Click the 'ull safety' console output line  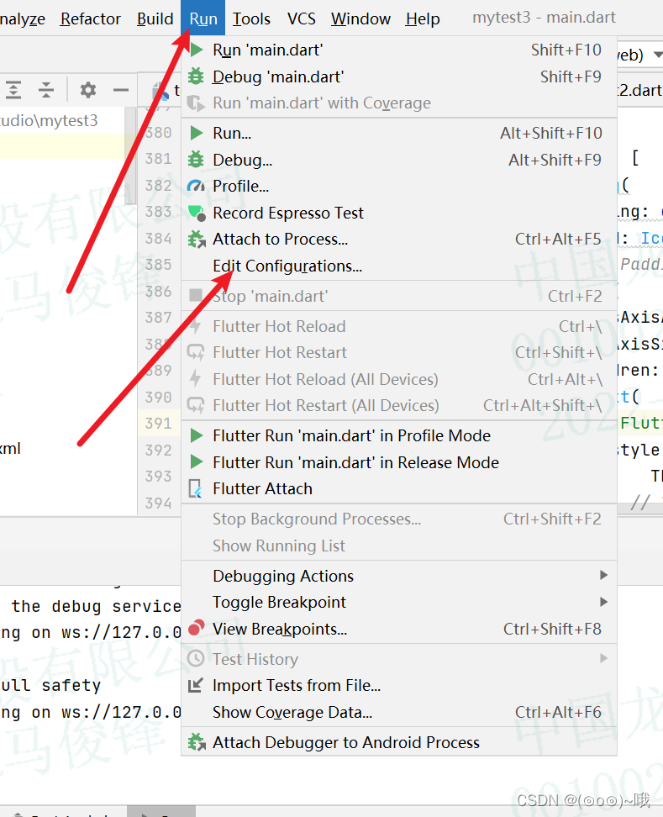[50, 685]
